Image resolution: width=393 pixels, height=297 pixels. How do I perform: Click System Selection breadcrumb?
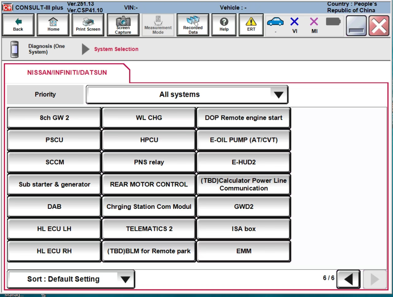[116, 49]
